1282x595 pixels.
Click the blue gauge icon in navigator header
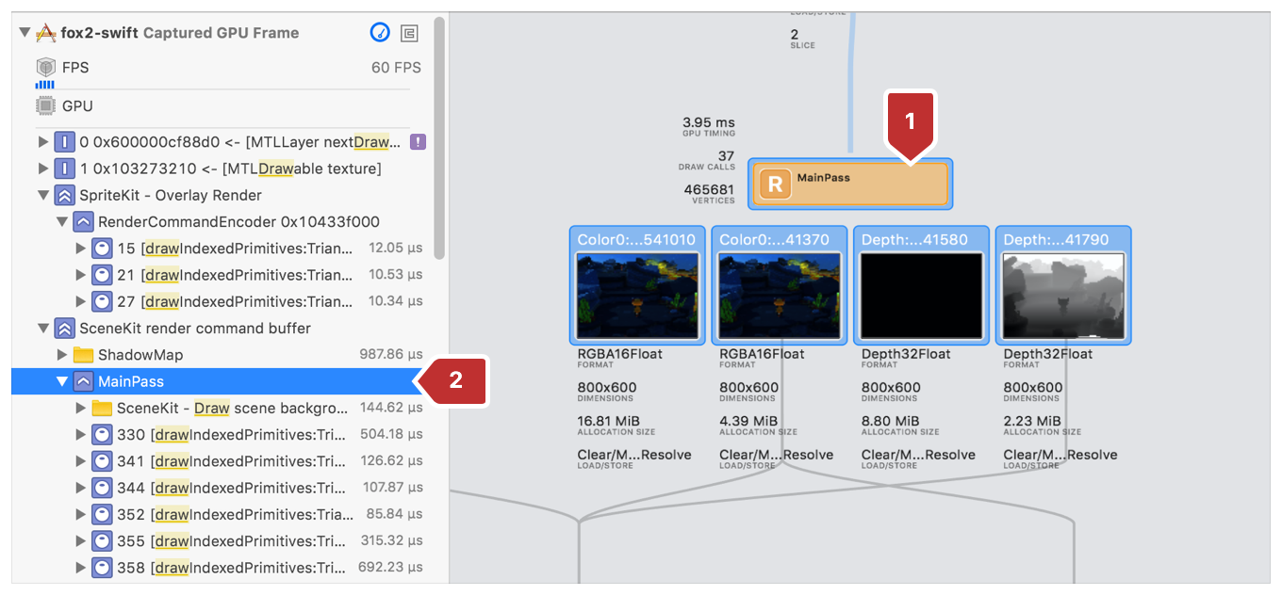[x=380, y=33]
